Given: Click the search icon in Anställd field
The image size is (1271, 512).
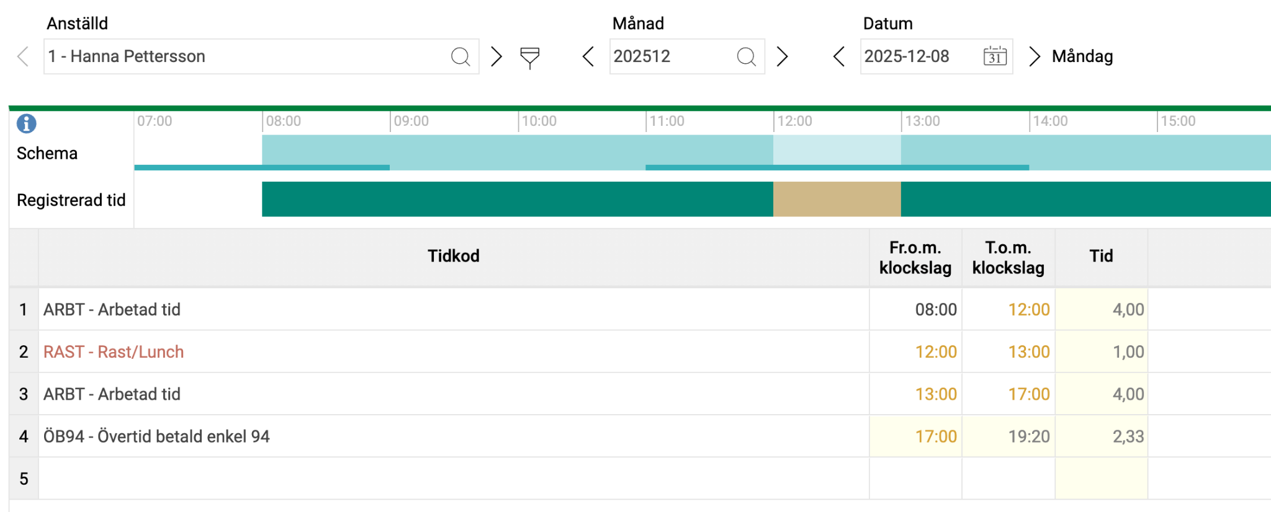Looking at the screenshot, I should click(460, 56).
